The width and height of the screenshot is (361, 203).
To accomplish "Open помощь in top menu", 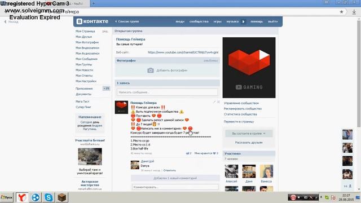I will [257, 21].
